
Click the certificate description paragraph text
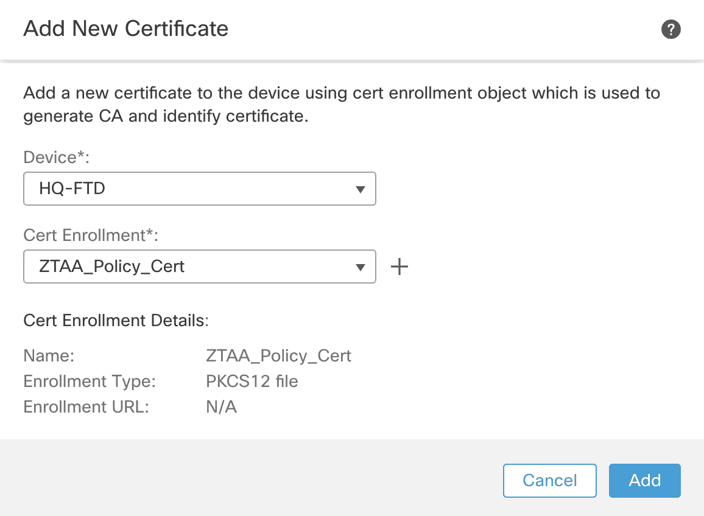tap(341, 105)
